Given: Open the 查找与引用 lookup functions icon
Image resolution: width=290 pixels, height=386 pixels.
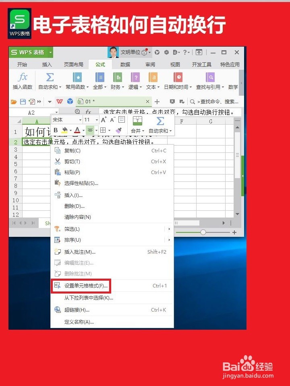Looking at the screenshot, I should (x=210, y=77).
